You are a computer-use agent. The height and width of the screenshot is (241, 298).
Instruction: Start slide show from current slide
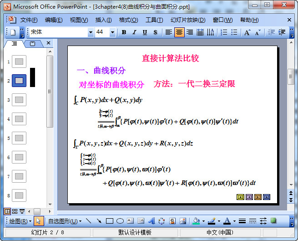pyautogui.click(x=22, y=211)
